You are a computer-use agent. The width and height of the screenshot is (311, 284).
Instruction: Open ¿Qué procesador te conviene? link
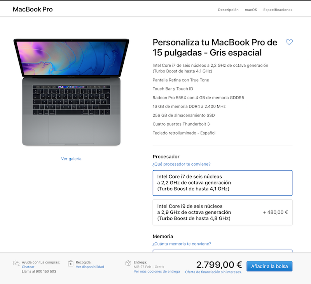point(182,164)
